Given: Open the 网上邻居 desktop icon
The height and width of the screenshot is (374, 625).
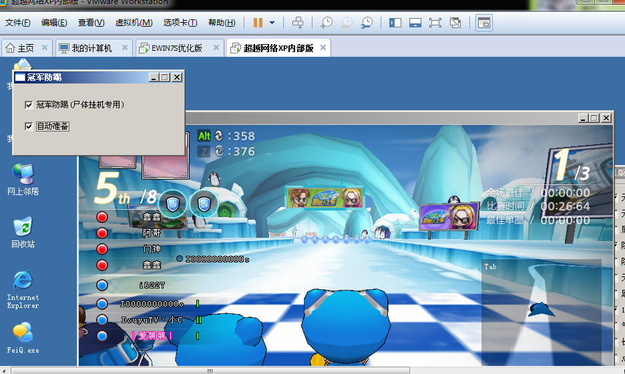Looking at the screenshot, I should point(23,180).
